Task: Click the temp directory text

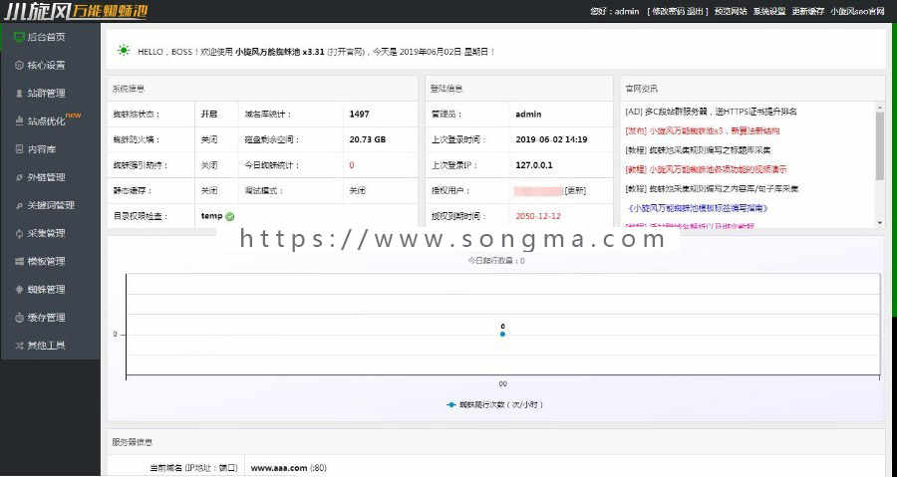Action: click(211, 216)
